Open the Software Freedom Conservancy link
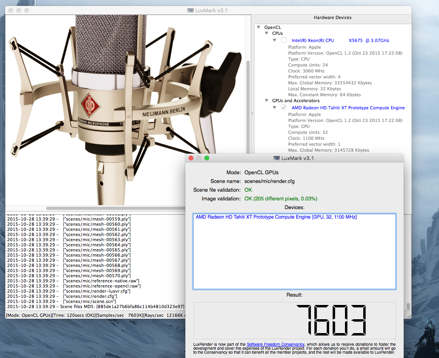This screenshot has width=439, height=358. click(275, 345)
